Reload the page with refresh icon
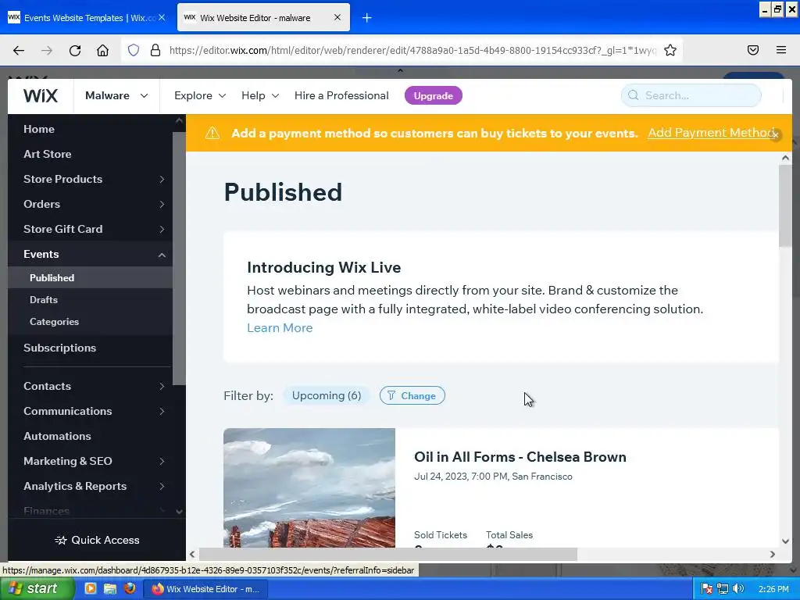Image resolution: width=800 pixels, height=600 pixels. pyautogui.click(x=75, y=50)
